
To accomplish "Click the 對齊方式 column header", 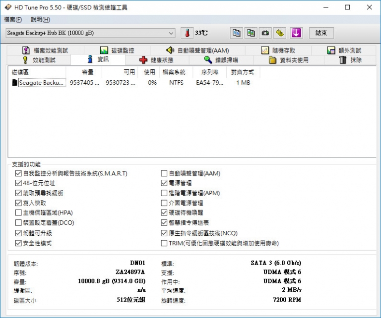I will [243, 72].
